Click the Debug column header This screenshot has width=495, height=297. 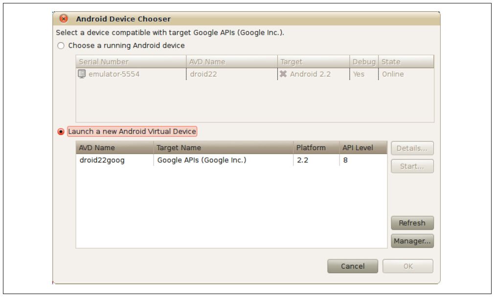coord(364,61)
